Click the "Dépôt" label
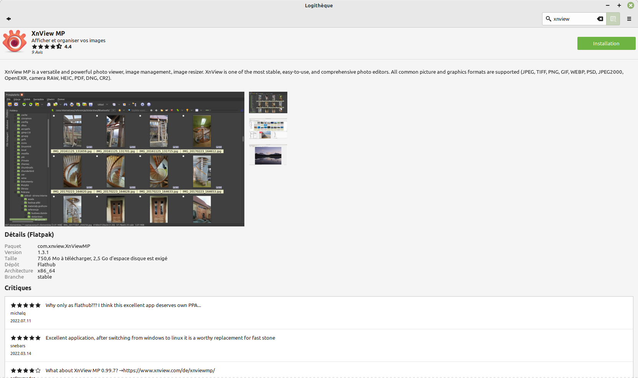 pos(12,264)
